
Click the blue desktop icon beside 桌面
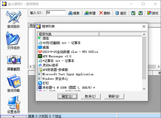click(40, 47)
